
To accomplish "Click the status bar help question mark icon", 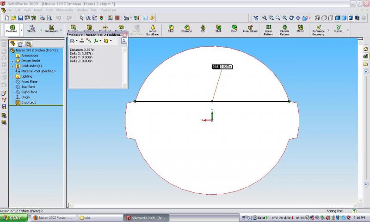I will [354, 211].
